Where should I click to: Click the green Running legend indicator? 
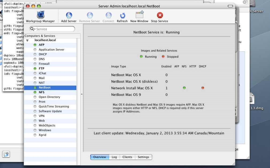(x=141, y=56)
